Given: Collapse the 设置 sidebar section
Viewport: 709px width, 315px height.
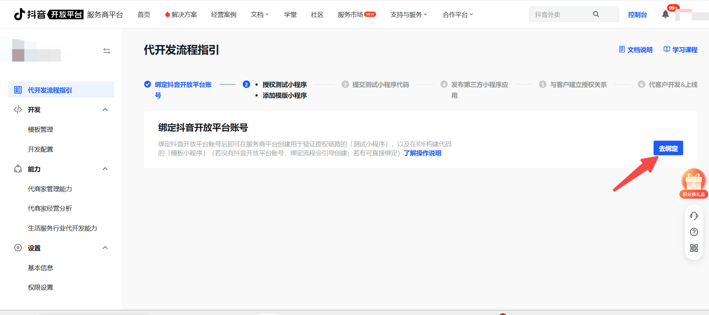Looking at the screenshot, I should (105, 248).
